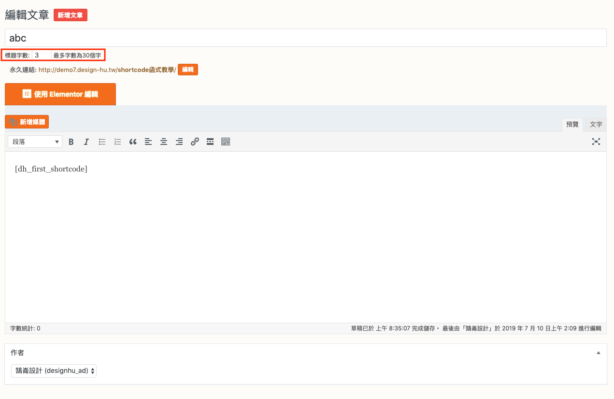Open the 段落 paragraph format dropdown
The height and width of the screenshot is (399, 614).
click(x=35, y=142)
